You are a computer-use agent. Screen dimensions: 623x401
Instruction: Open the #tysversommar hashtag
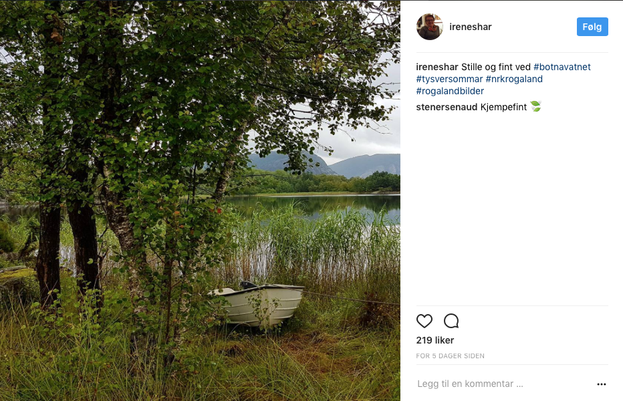tap(449, 79)
